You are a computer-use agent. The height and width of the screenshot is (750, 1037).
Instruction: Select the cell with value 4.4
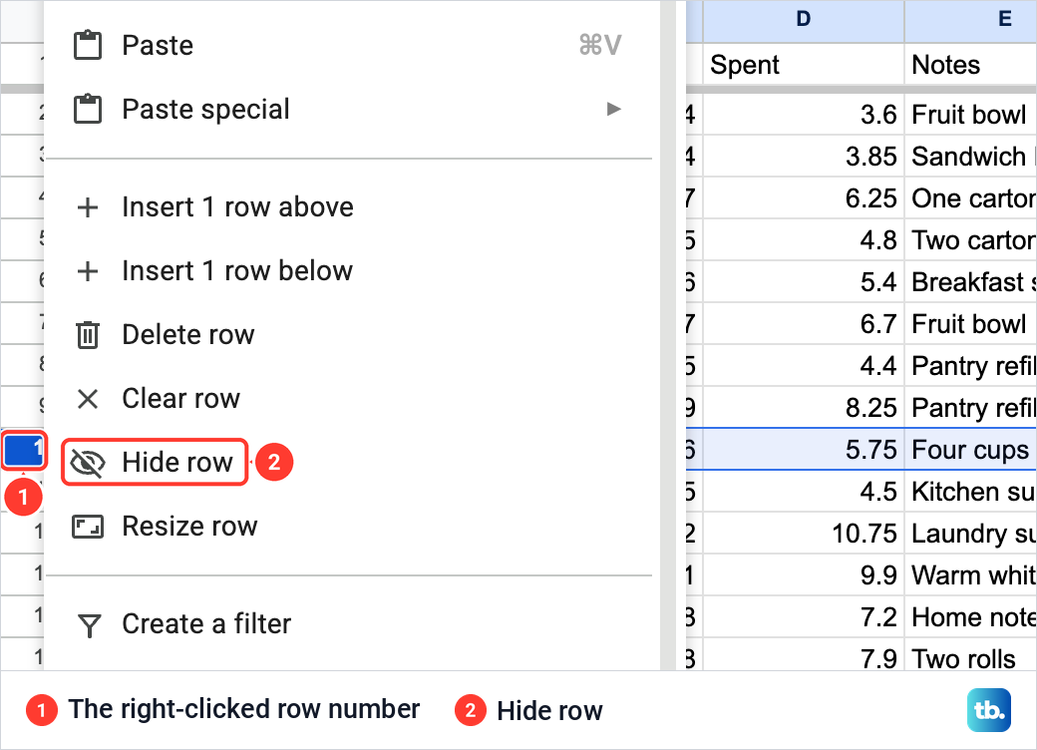pyautogui.click(x=803, y=365)
